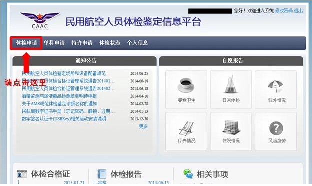Click the 风险疲劳 question mark icon
The width and height of the screenshot is (312, 186).
point(276,128)
